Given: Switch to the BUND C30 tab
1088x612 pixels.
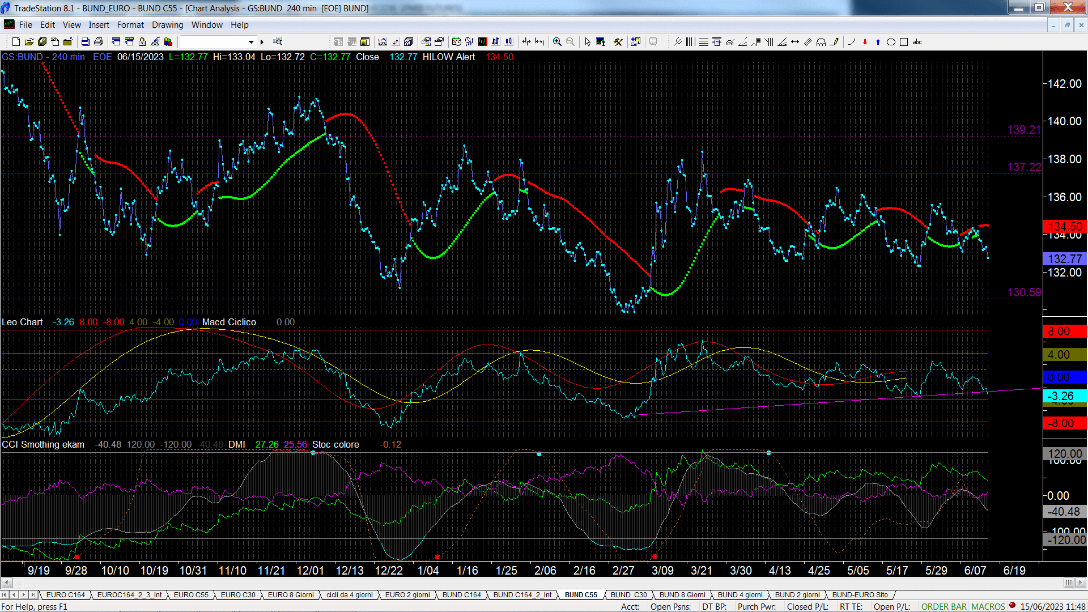Looking at the screenshot, I should click(x=628, y=594).
